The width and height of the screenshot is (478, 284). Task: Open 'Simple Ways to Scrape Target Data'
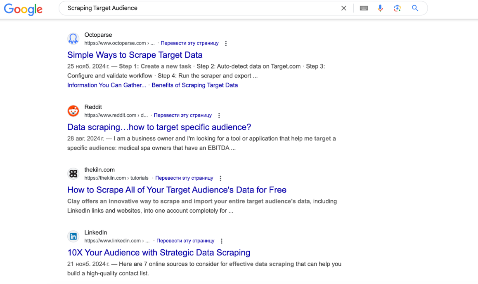coord(135,55)
